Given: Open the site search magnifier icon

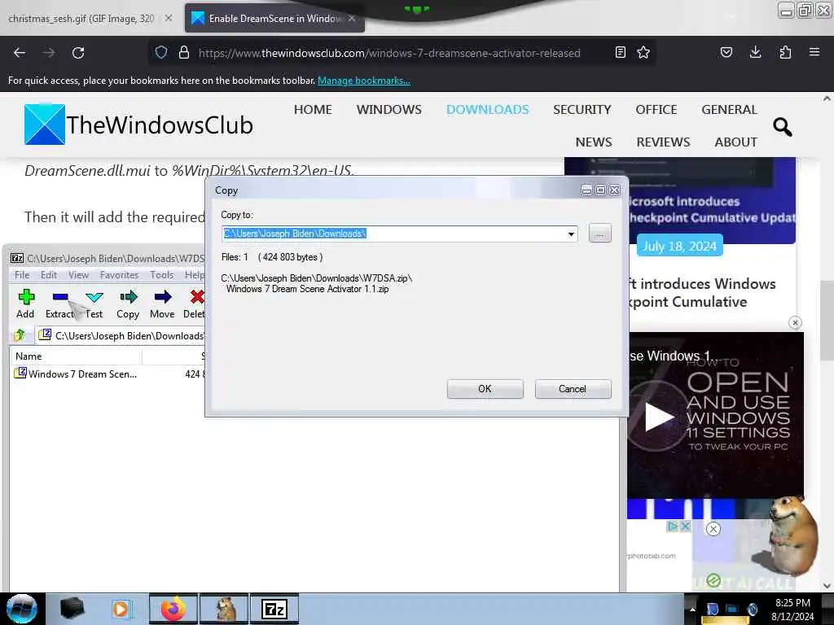Looking at the screenshot, I should click(x=782, y=127).
